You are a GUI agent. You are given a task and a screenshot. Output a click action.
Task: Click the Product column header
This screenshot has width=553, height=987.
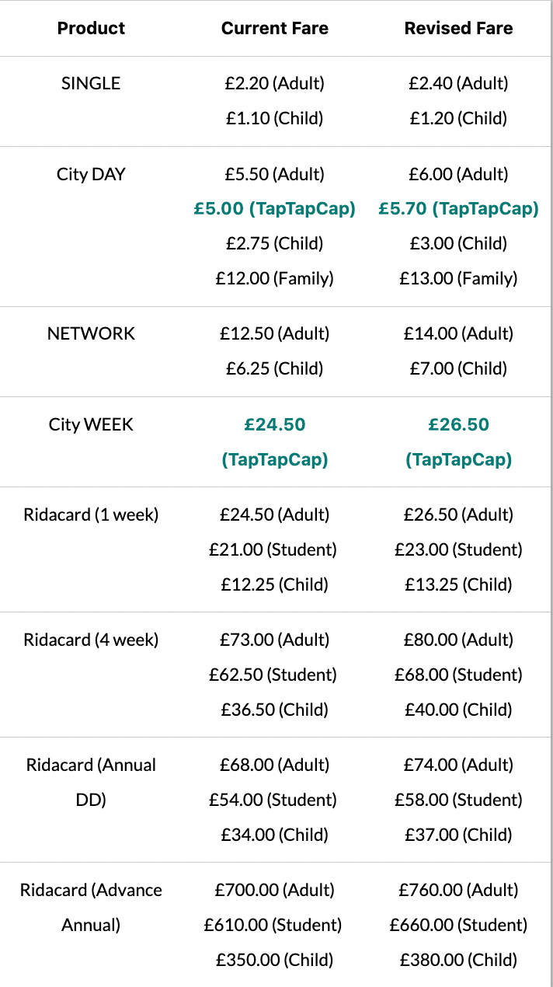91,29
